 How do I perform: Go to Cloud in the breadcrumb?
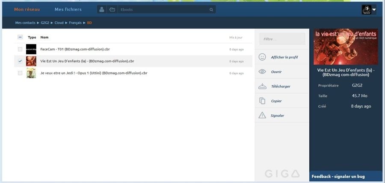coord(59,23)
